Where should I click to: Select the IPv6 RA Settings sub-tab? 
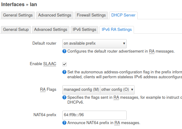117,30
